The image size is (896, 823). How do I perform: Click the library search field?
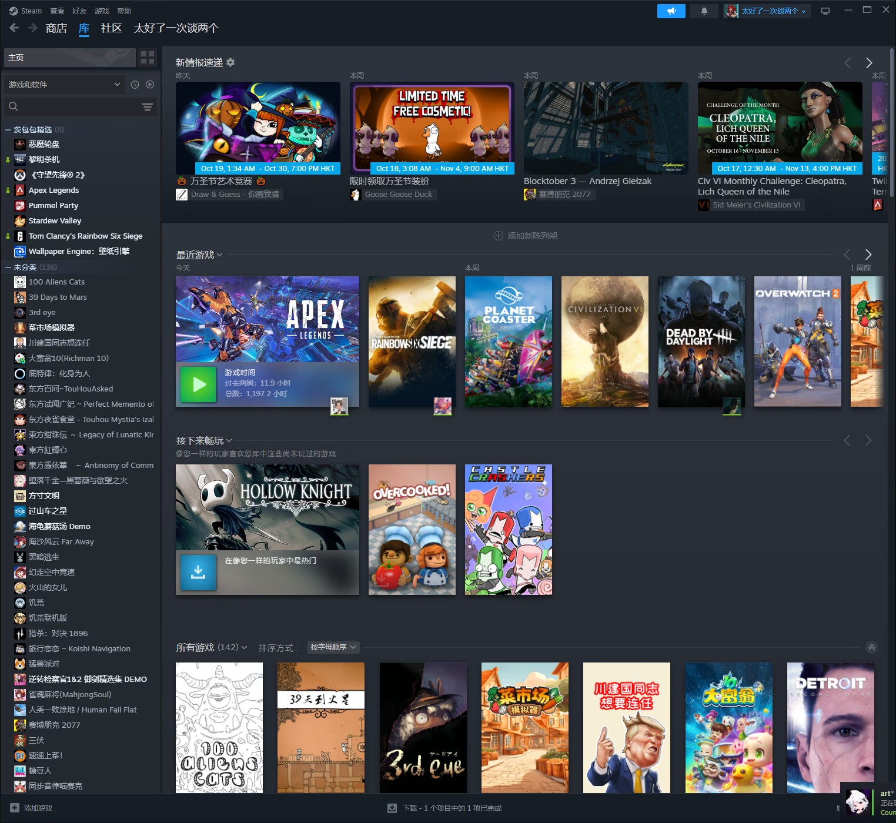pos(73,107)
